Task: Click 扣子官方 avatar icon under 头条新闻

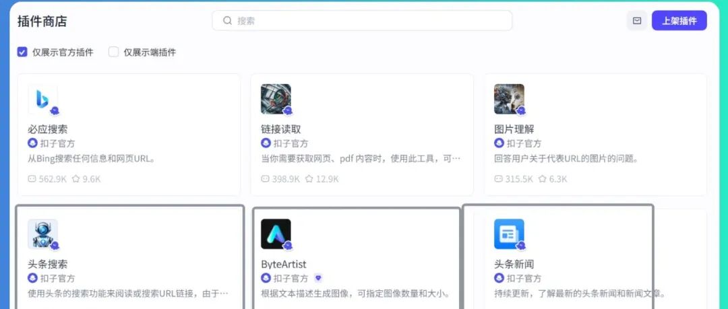Action: (499, 278)
